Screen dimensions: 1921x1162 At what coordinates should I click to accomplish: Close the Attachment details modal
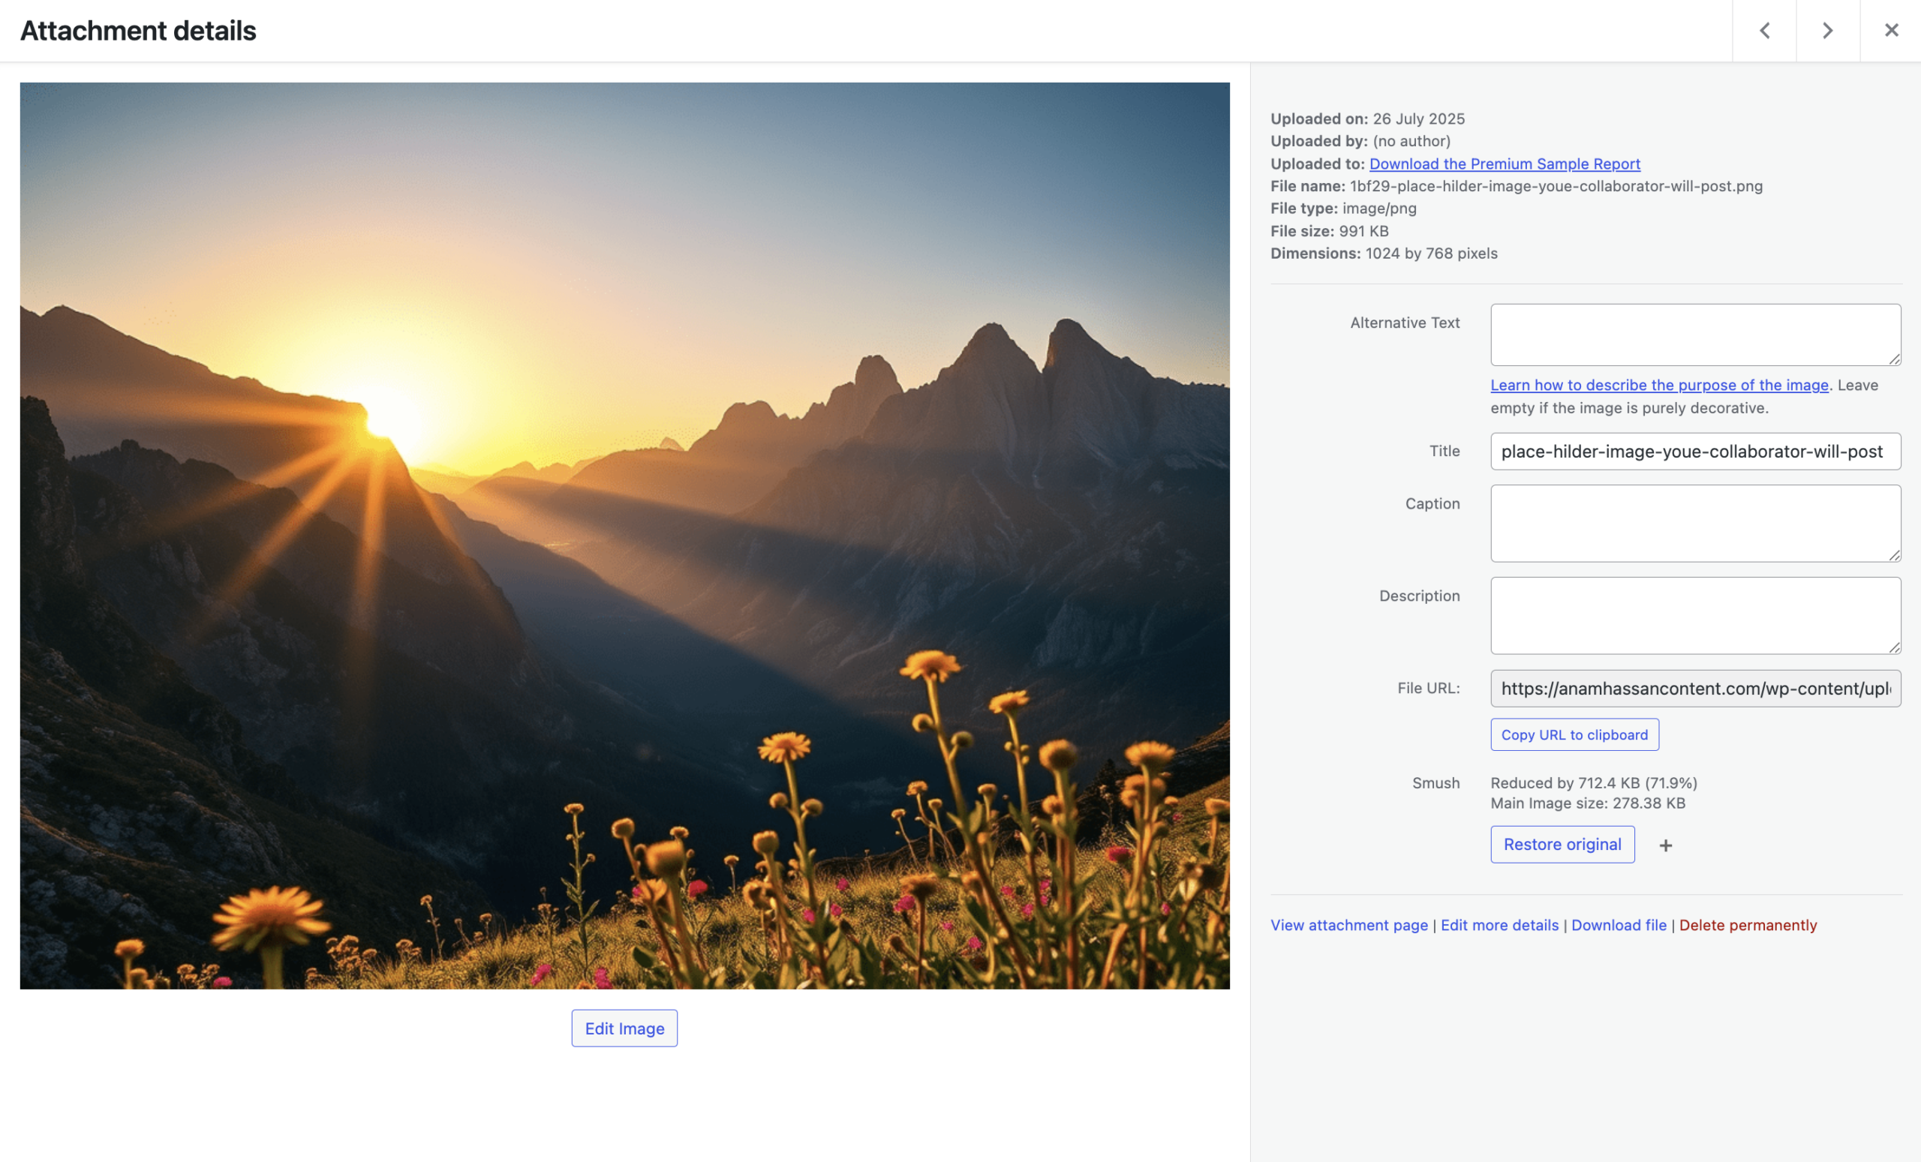tap(1892, 31)
